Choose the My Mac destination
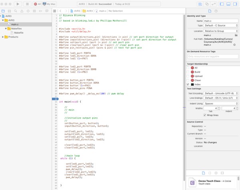 49,4
